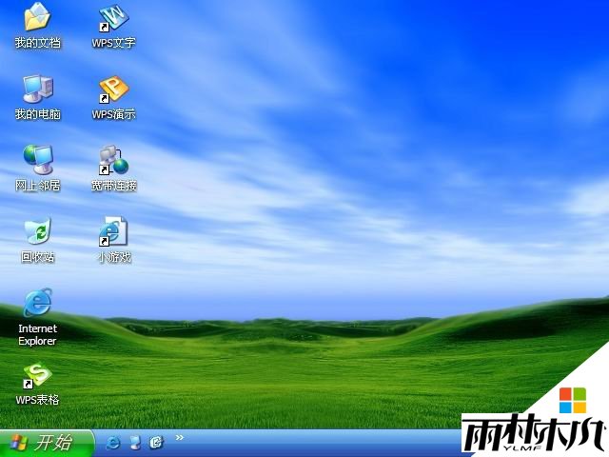Select the 我的电脑 desktop icon
The image size is (609, 457).
(x=37, y=89)
